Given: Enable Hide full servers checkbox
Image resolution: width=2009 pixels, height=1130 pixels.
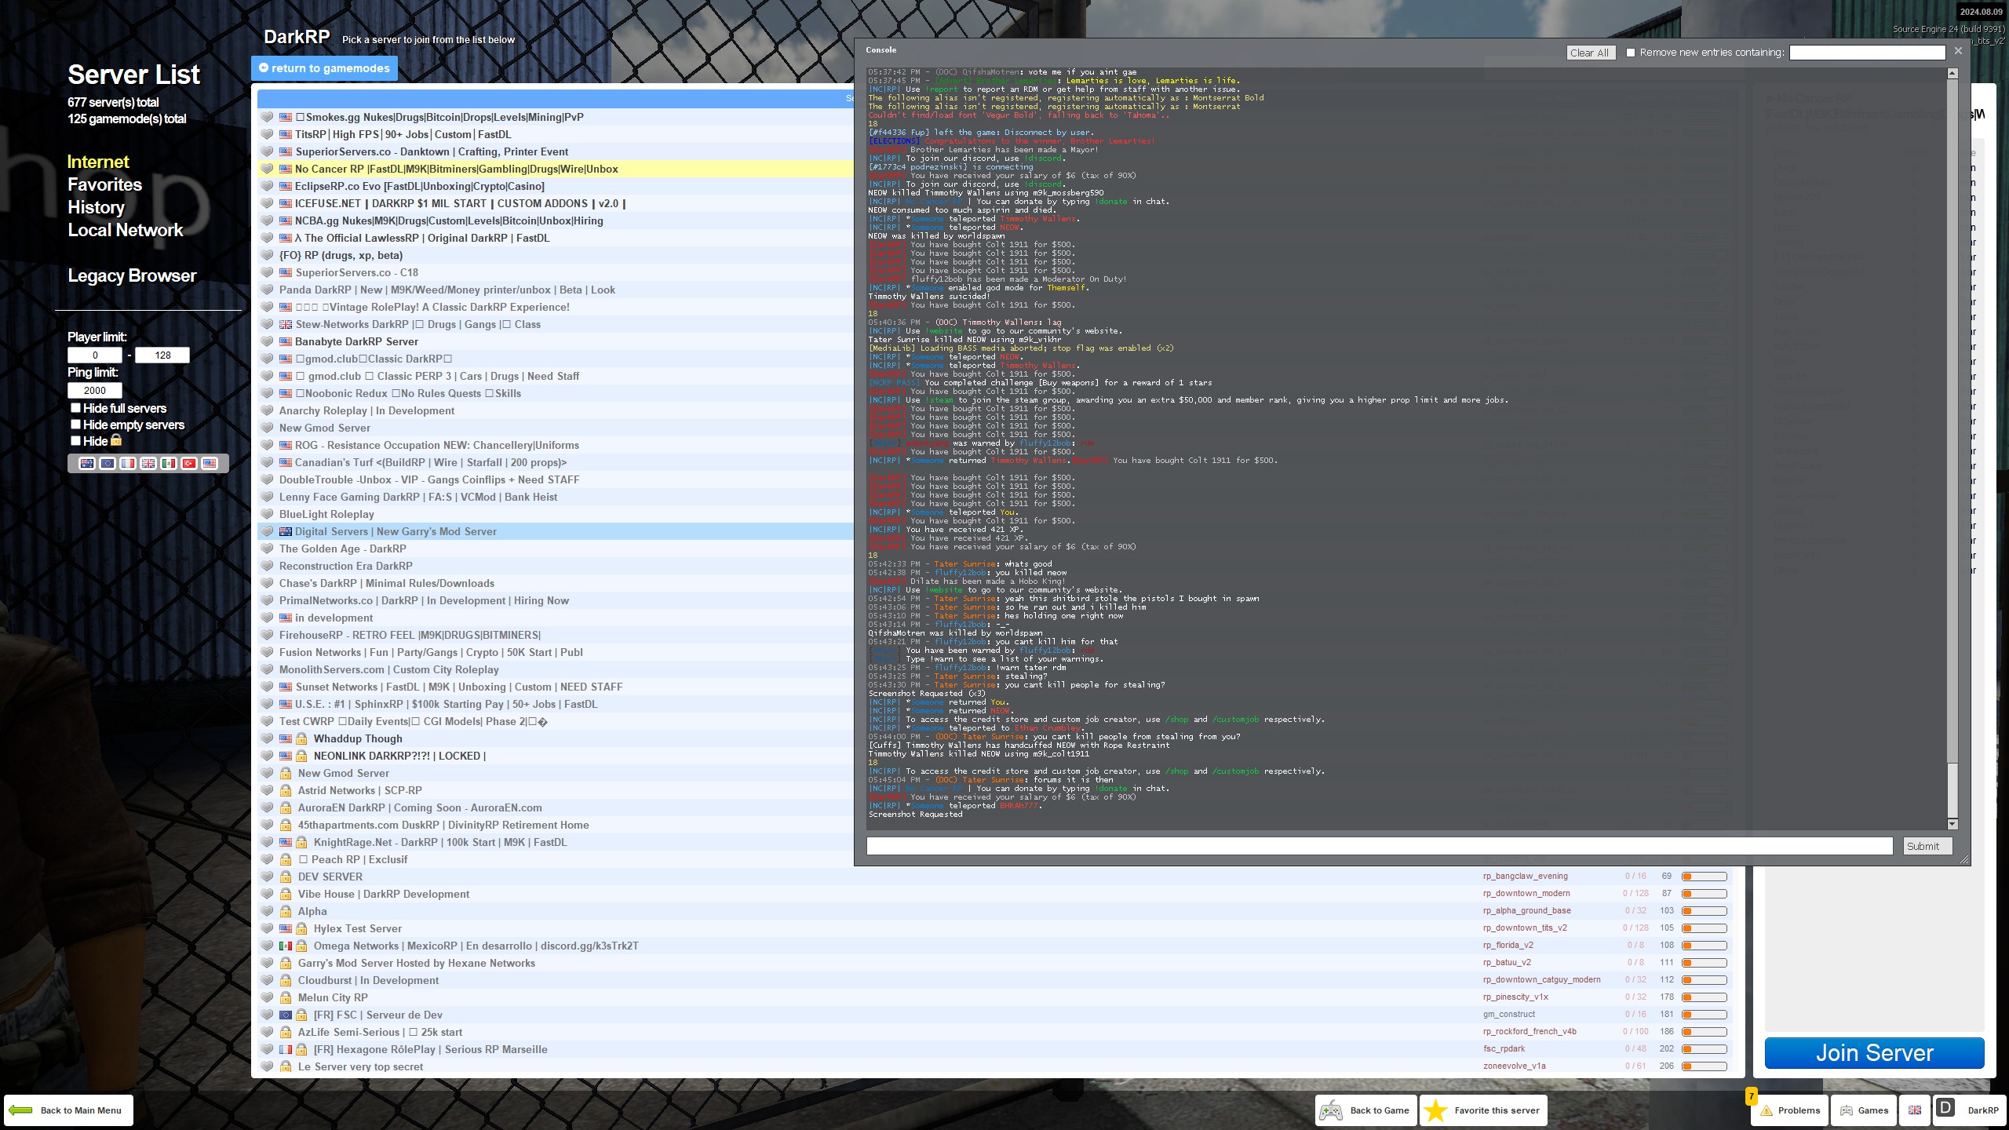Looking at the screenshot, I should point(76,407).
